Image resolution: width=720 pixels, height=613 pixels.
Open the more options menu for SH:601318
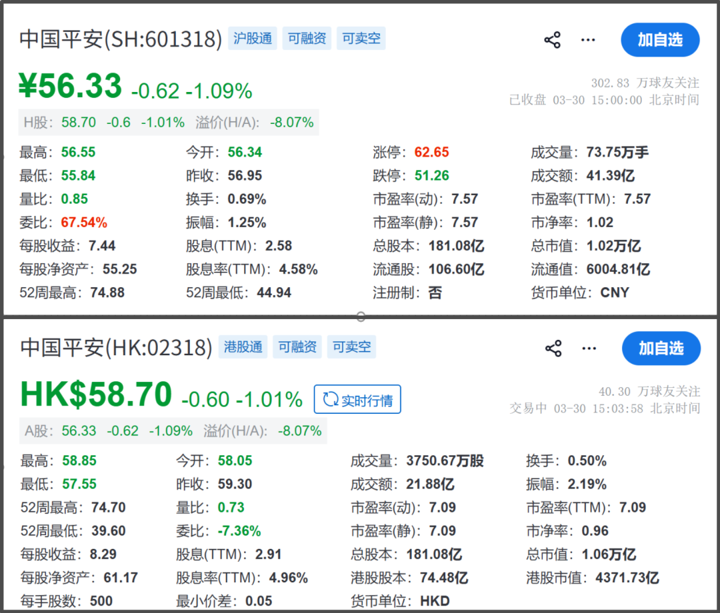tap(587, 40)
